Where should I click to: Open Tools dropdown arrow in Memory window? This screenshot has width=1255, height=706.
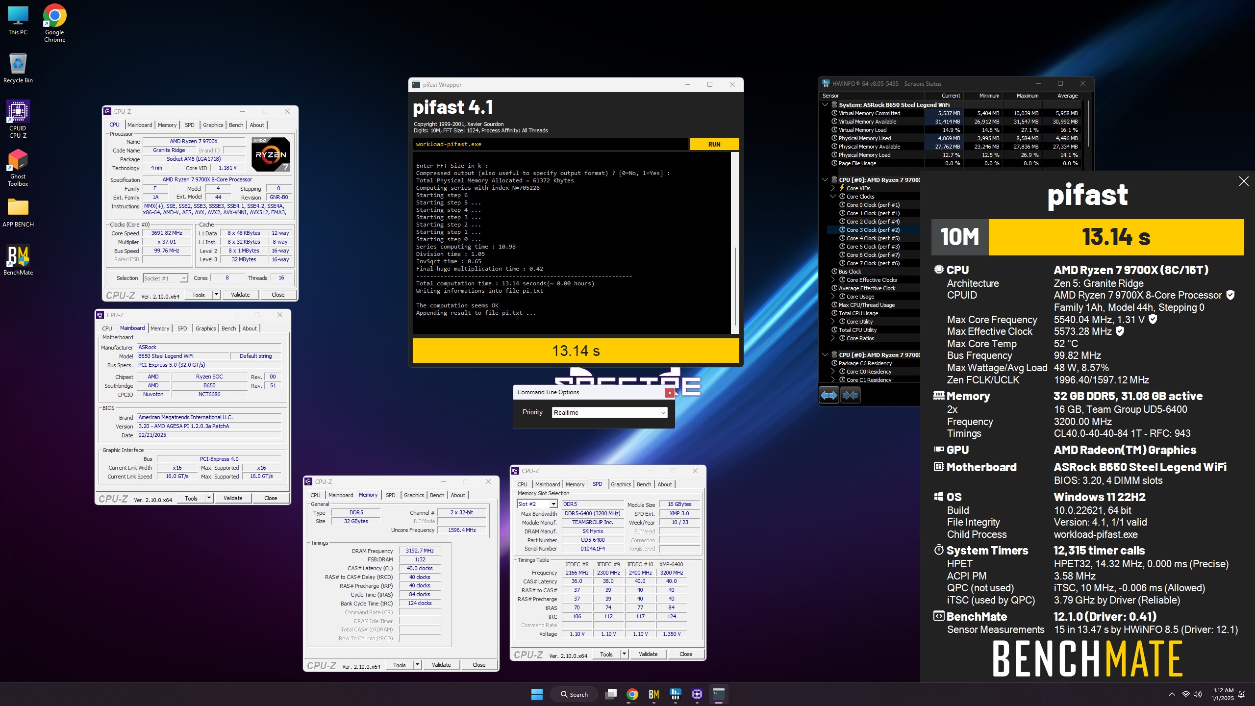click(417, 665)
